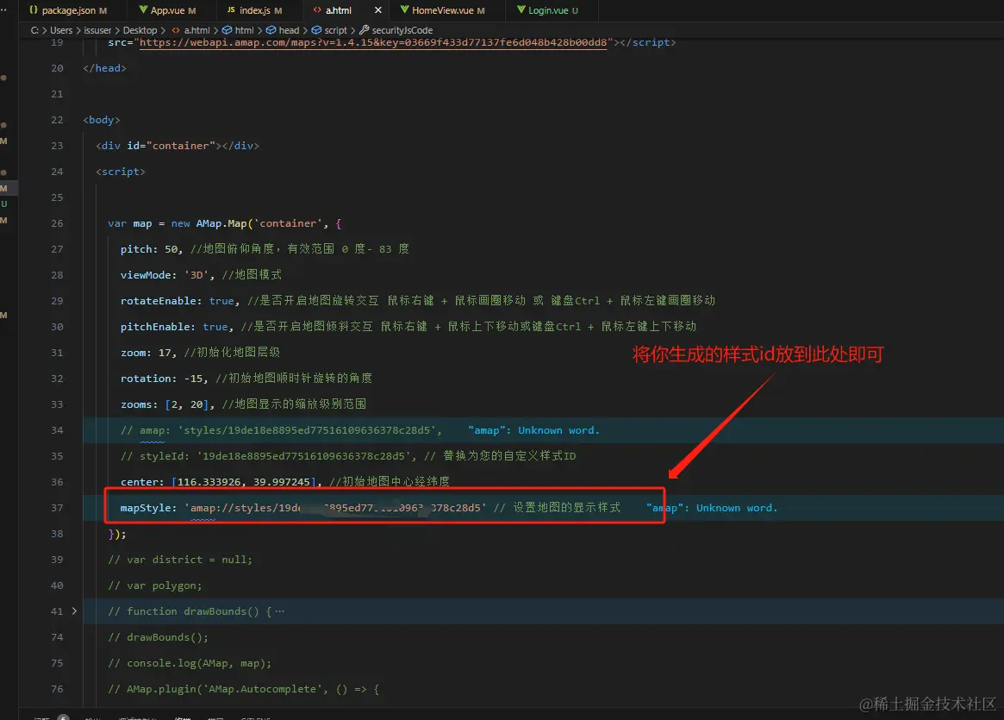
Task: Click the 'pitch: 50' property
Action: pos(151,249)
